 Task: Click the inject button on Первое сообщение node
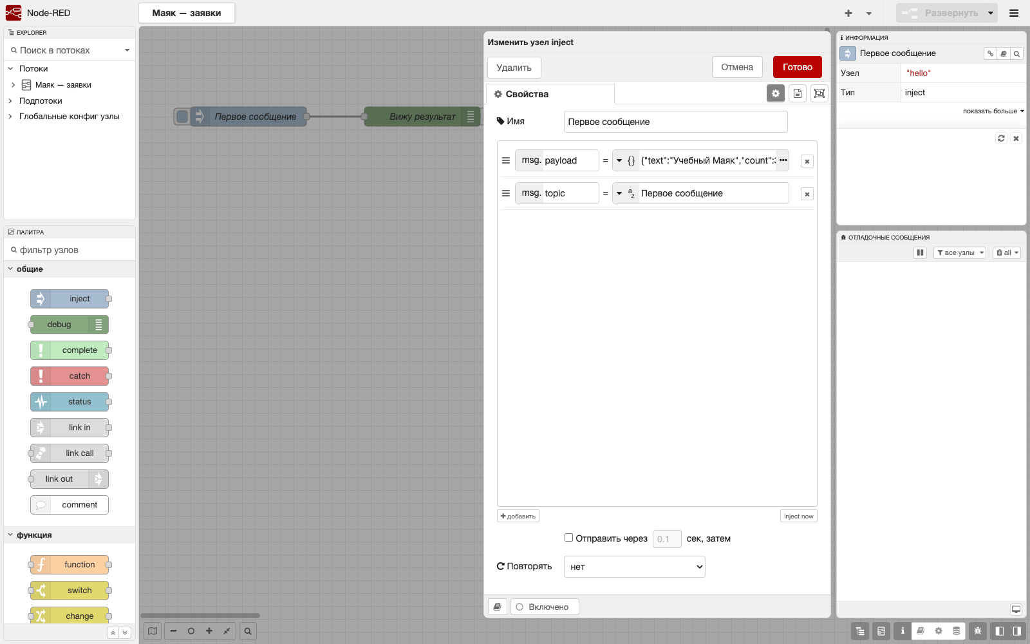[182, 117]
